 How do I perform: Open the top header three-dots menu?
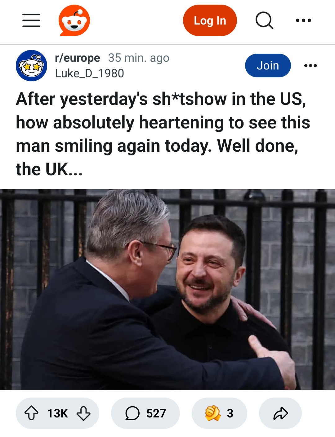coord(303,20)
